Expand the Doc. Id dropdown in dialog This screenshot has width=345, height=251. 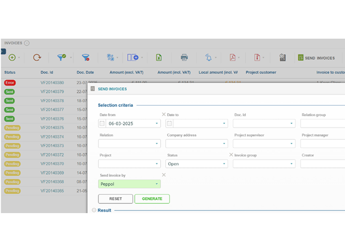(291, 124)
